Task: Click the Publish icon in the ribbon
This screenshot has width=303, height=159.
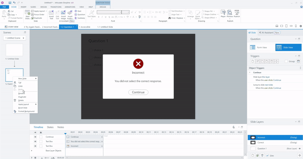Action: (237, 14)
